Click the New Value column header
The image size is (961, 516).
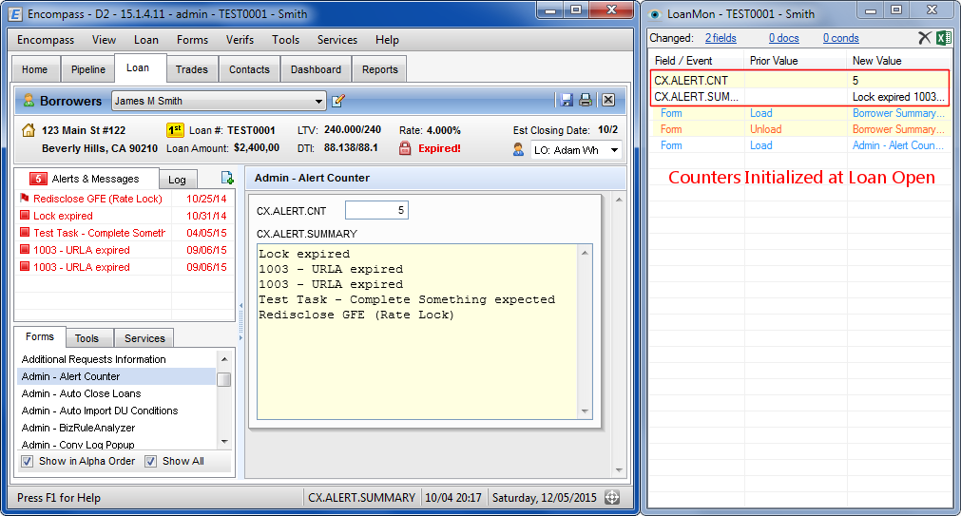click(898, 61)
